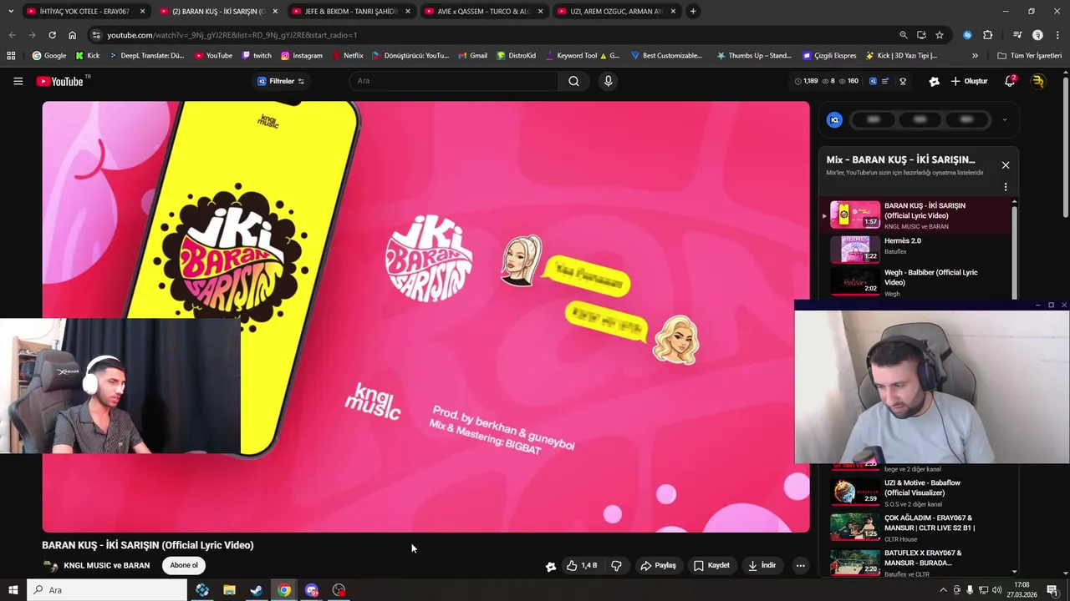Open the Filtreler filter control
This screenshot has width=1070, height=601.
pyautogui.click(x=281, y=81)
